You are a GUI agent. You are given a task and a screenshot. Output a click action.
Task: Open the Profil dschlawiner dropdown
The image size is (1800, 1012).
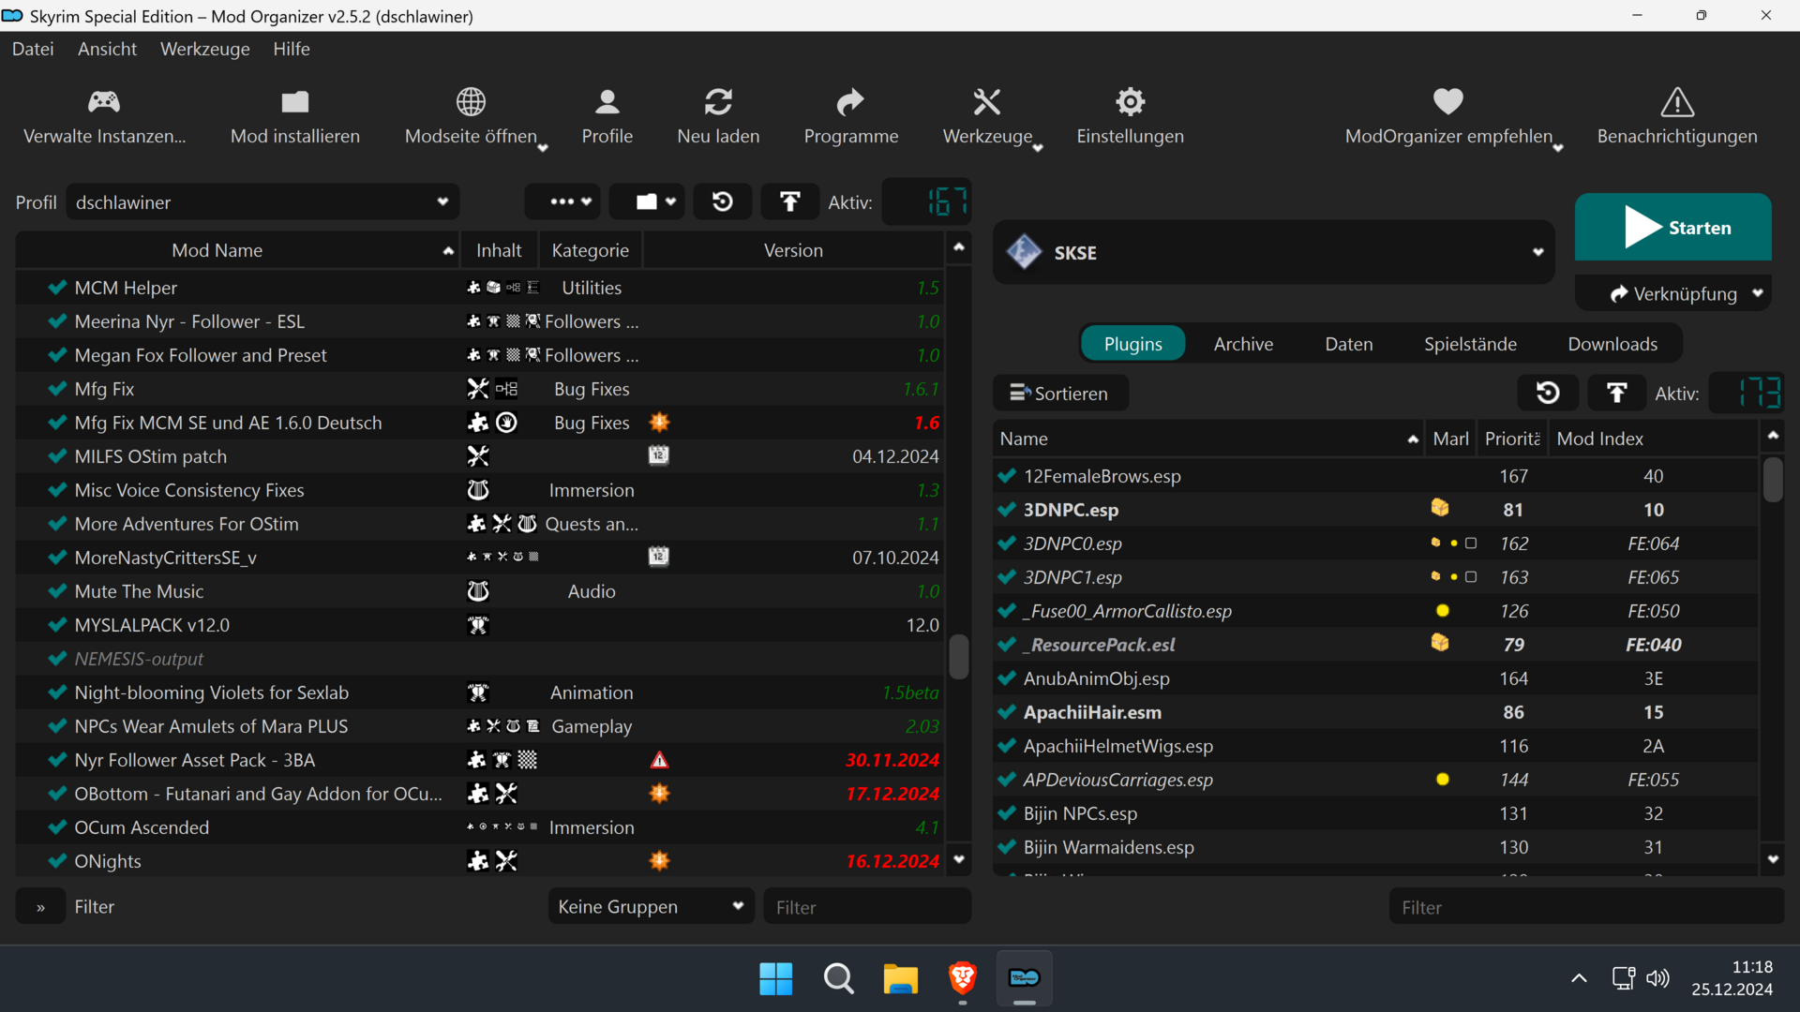(x=262, y=202)
